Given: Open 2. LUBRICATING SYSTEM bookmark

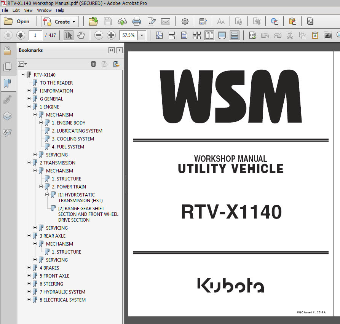Looking at the screenshot, I should click(x=77, y=131).
